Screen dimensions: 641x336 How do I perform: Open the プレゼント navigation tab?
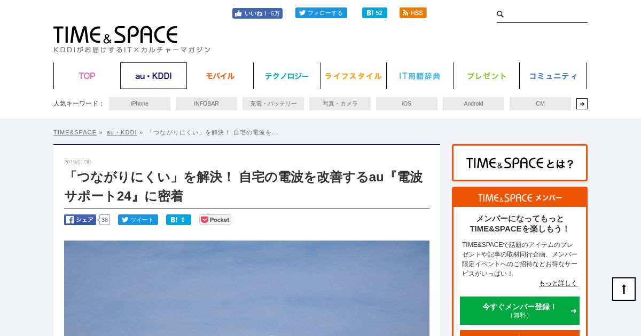pyautogui.click(x=487, y=76)
